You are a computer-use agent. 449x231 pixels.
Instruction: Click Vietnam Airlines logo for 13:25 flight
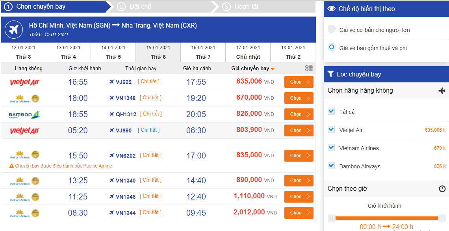(25, 181)
